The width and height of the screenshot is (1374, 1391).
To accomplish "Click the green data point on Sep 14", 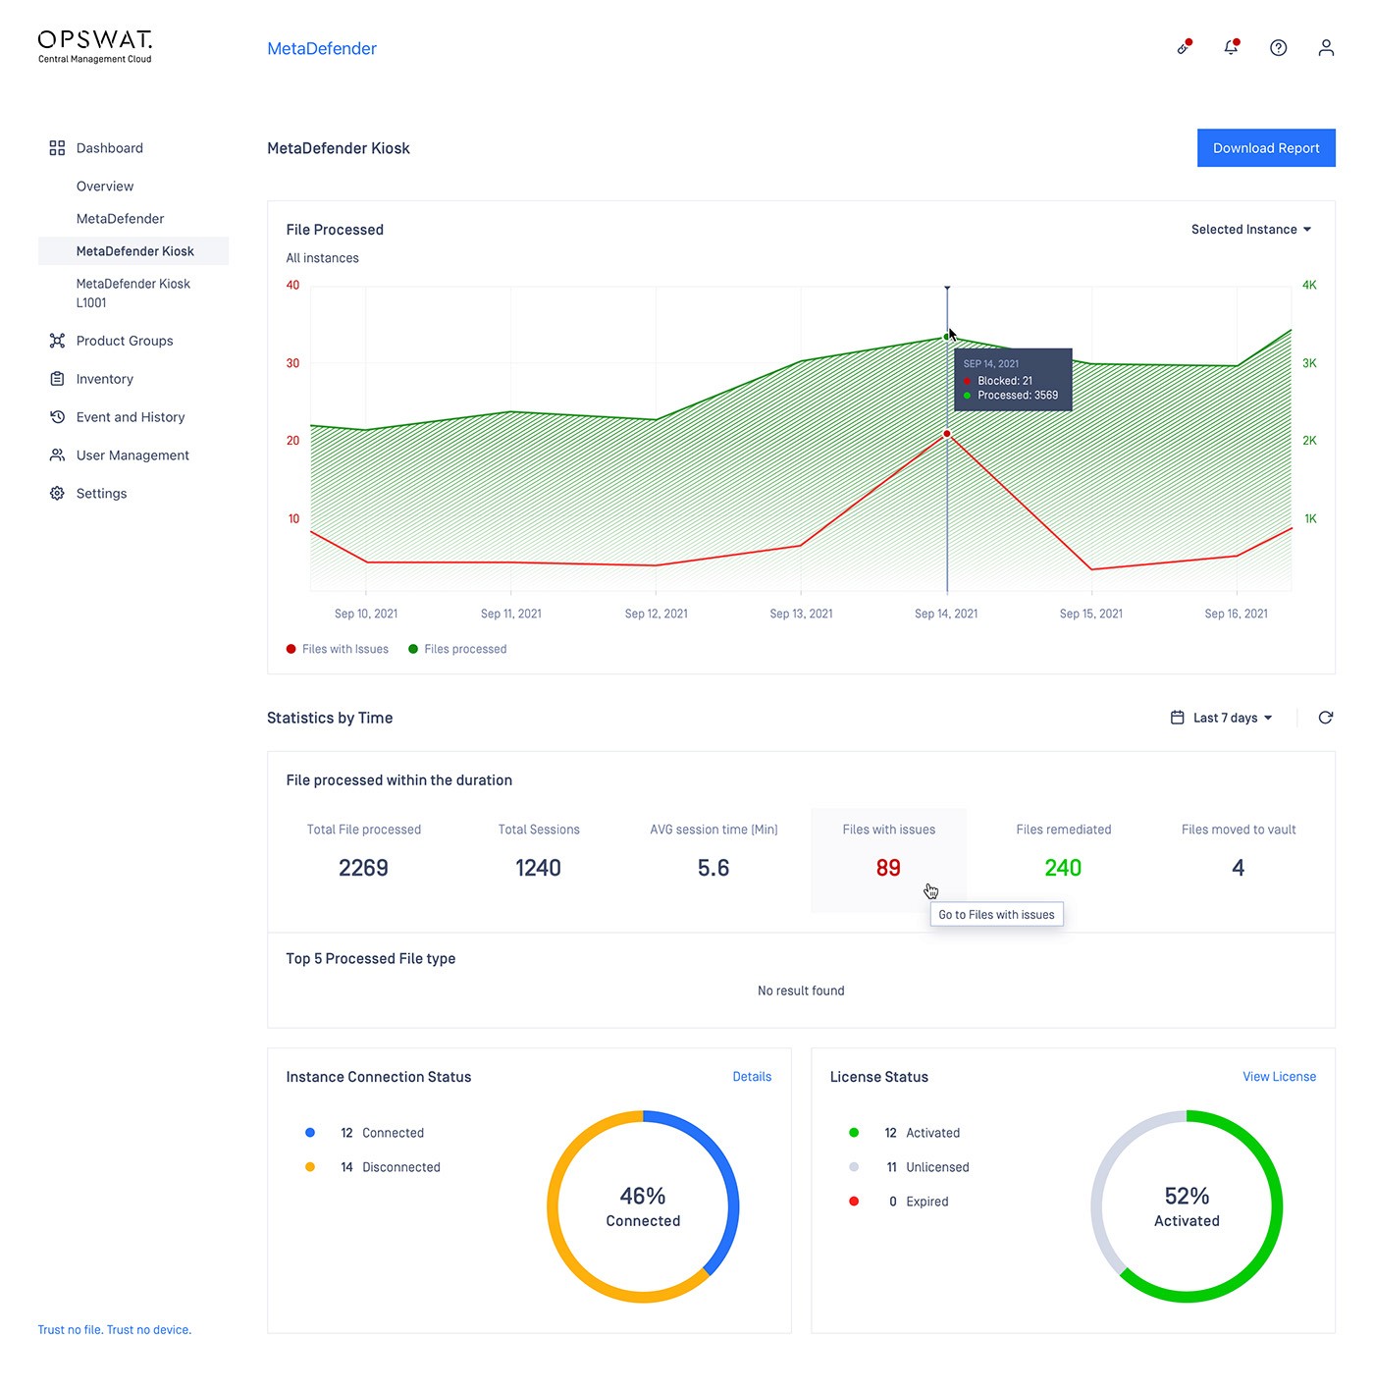I will [x=947, y=337].
